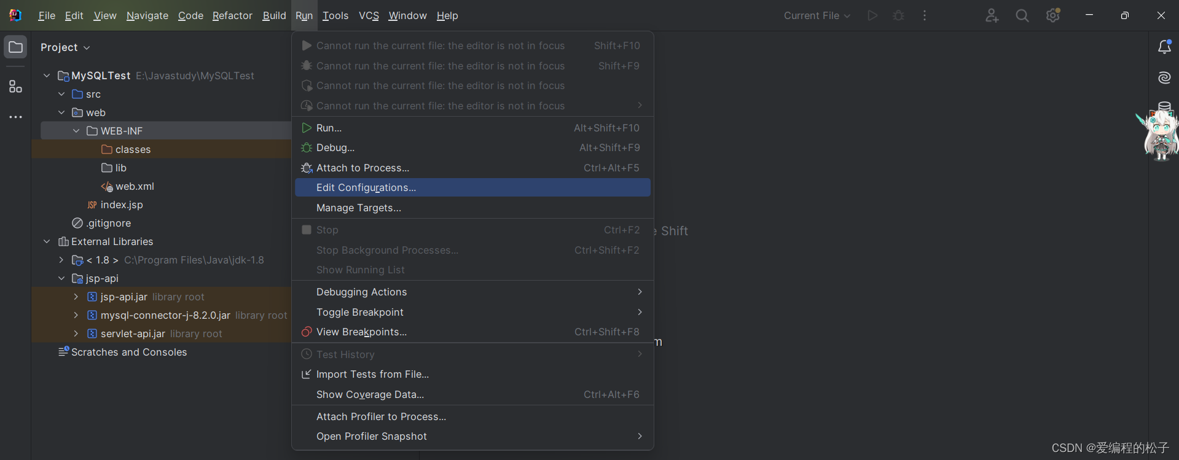Select Scratches and Consoles tree row
The width and height of the screenshot is (1179, 460).
tap(161, 352)
